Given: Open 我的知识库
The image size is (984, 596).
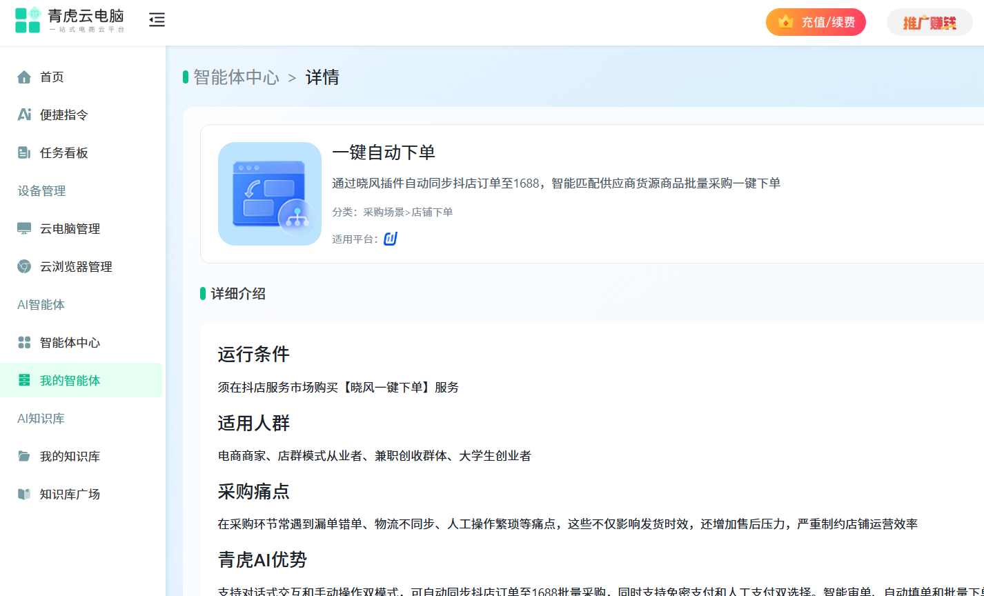Looking at the screenshot, I should coord(81,456).
